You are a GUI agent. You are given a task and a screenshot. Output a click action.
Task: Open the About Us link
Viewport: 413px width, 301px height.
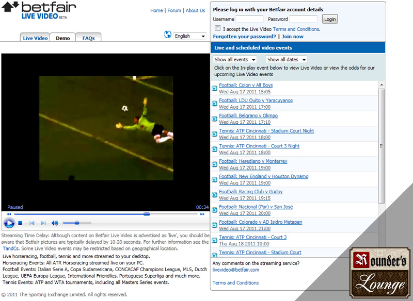click(x=195, y=10)
